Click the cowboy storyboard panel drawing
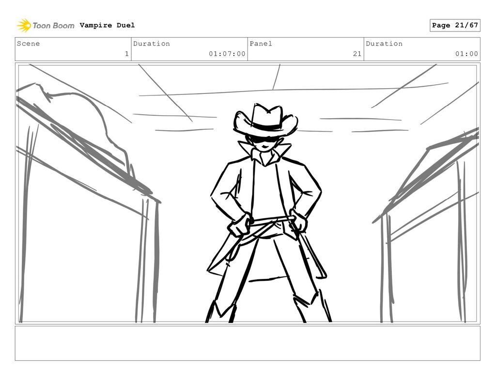Image resolution: width=496 pixels, height=383 pixels. (x=248, y=194)
